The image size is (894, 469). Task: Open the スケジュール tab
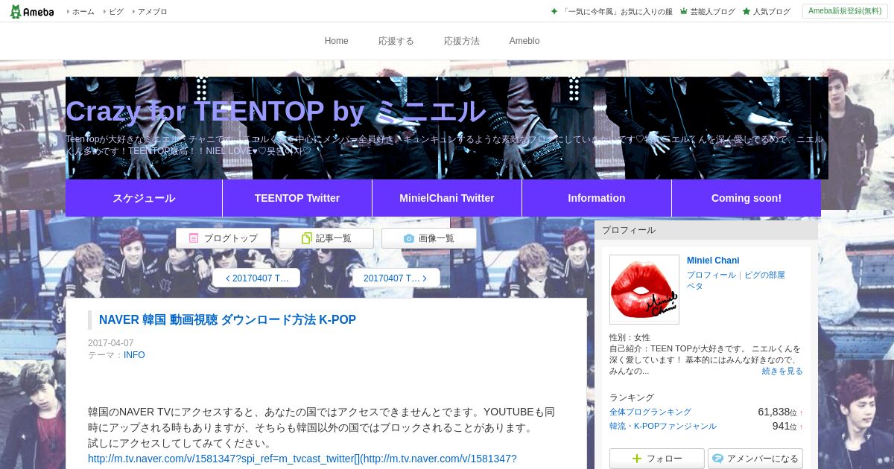(x=144, y=198)
